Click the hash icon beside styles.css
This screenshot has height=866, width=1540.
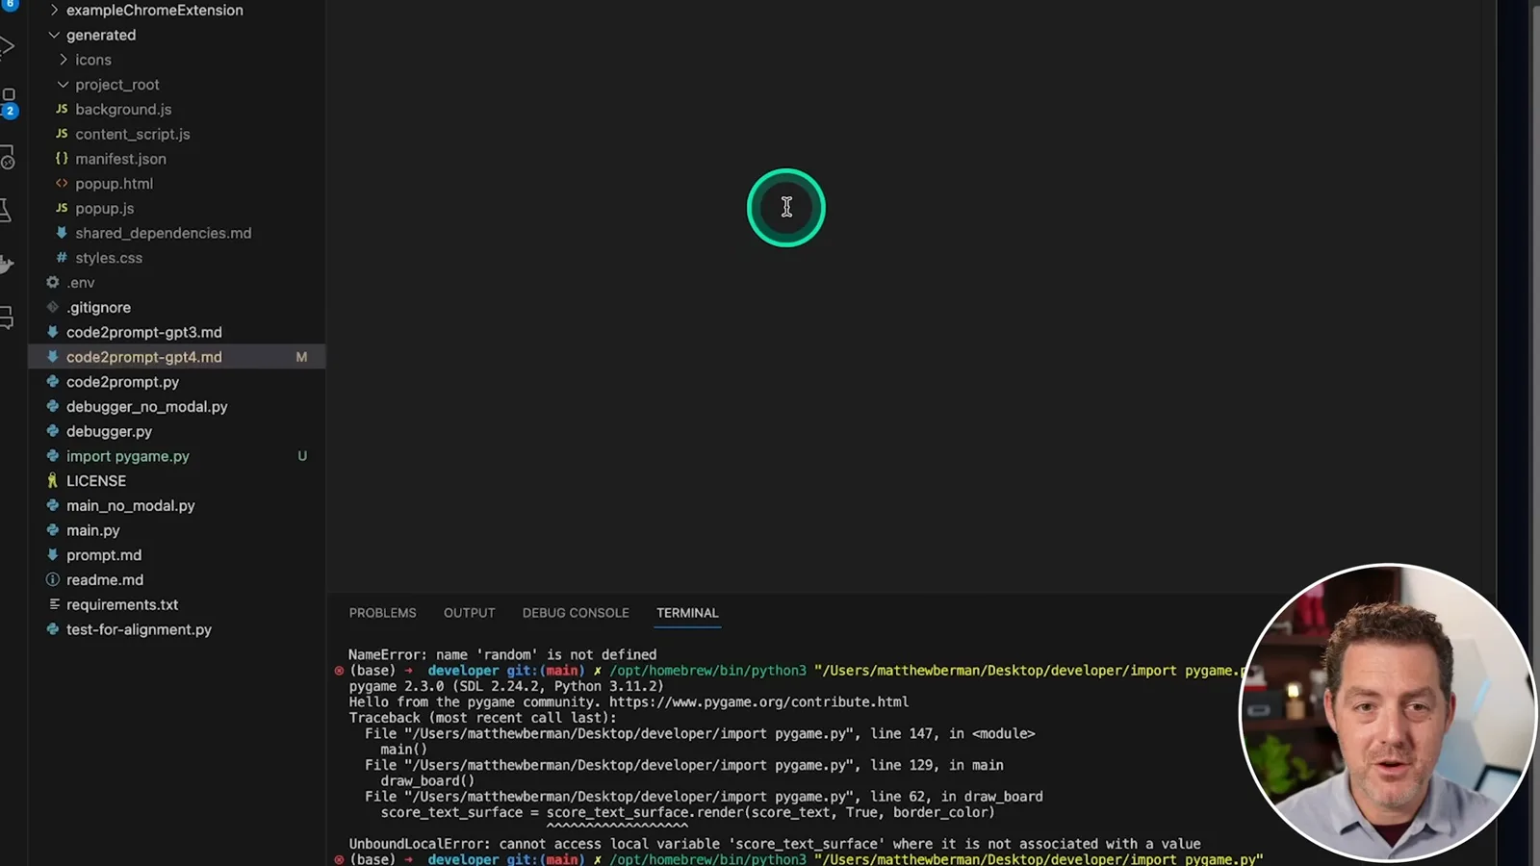[x=62, y=258]
